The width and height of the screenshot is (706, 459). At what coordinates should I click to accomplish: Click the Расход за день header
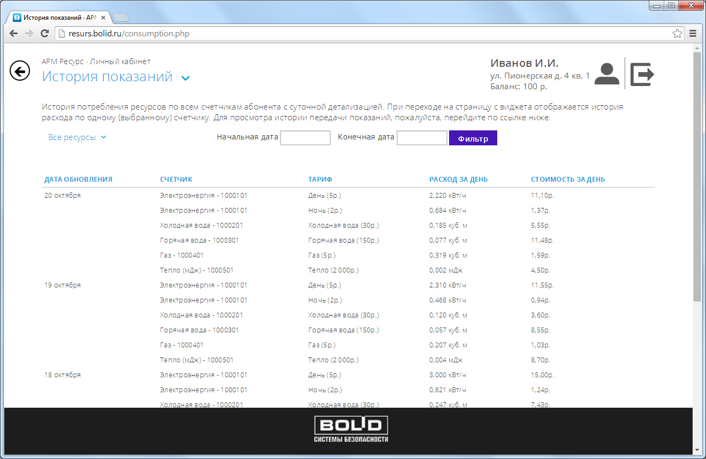coord(458,180)
